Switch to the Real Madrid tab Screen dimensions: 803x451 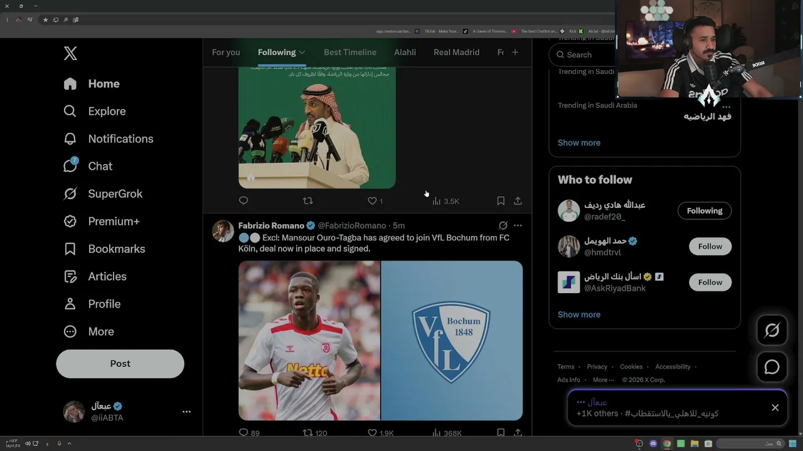(456, 52)
